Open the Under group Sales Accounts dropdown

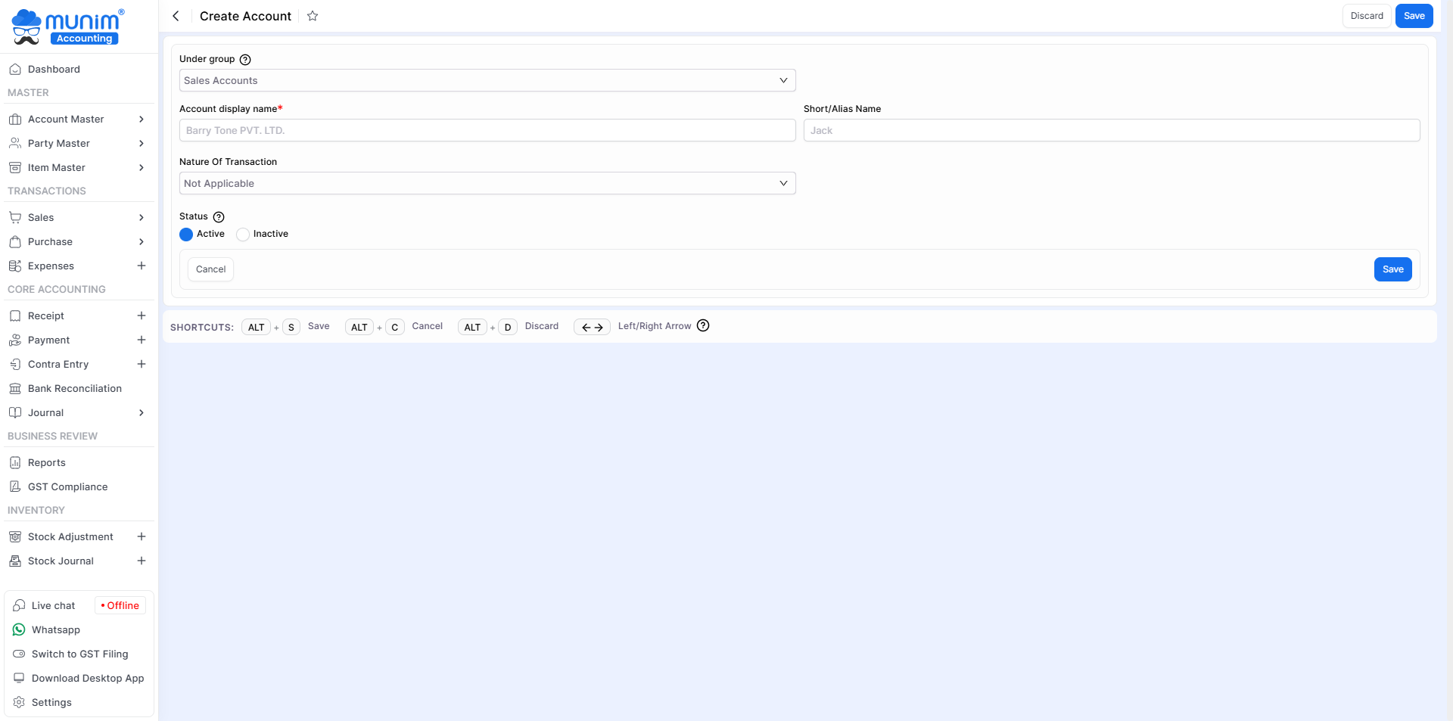[x=487, y=80]
